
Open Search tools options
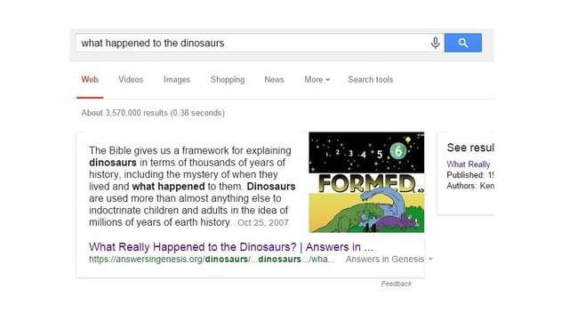[370, 79]
